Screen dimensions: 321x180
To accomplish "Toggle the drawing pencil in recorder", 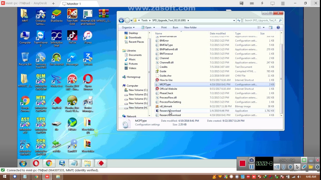I will 304,167.
